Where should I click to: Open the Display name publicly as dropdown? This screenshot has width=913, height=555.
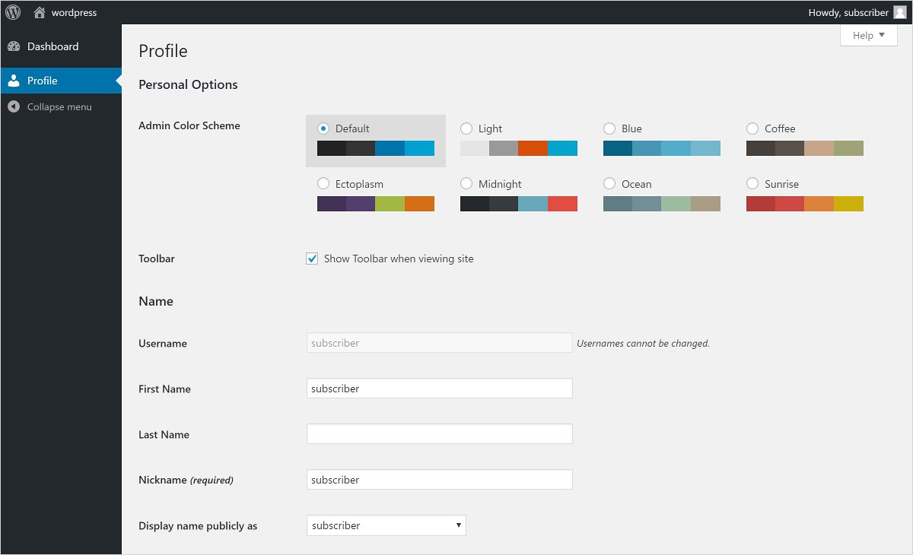(386, 525)
